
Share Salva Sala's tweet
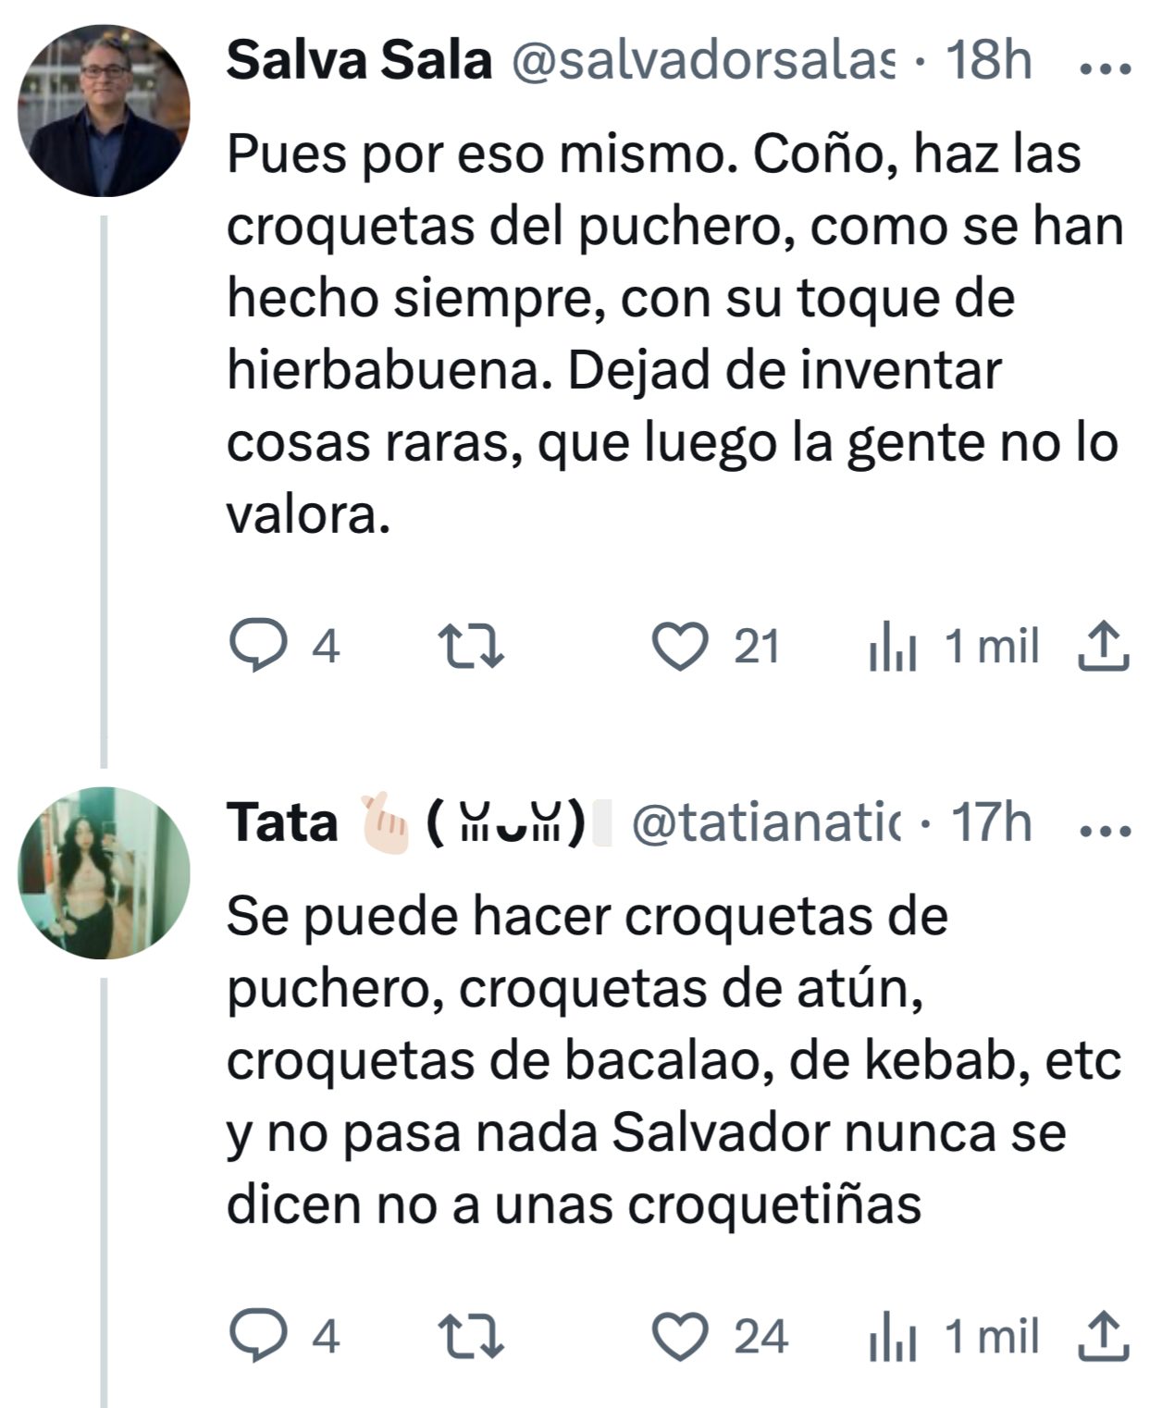point(1104,646)
